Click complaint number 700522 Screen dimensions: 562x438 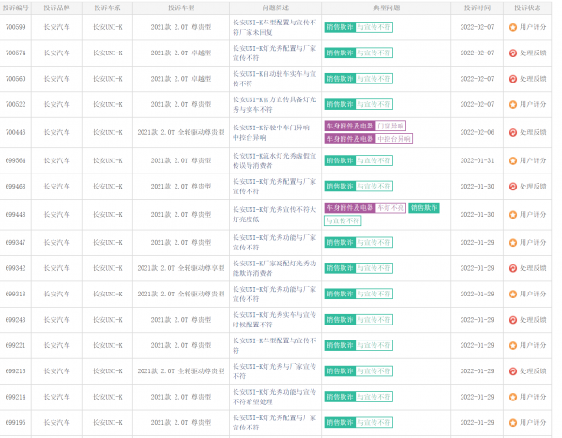tap(15, 105)
